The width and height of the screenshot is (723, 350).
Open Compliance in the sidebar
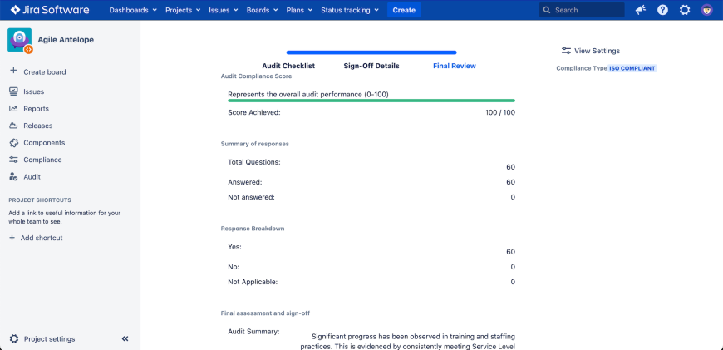(x=42, y=160)
